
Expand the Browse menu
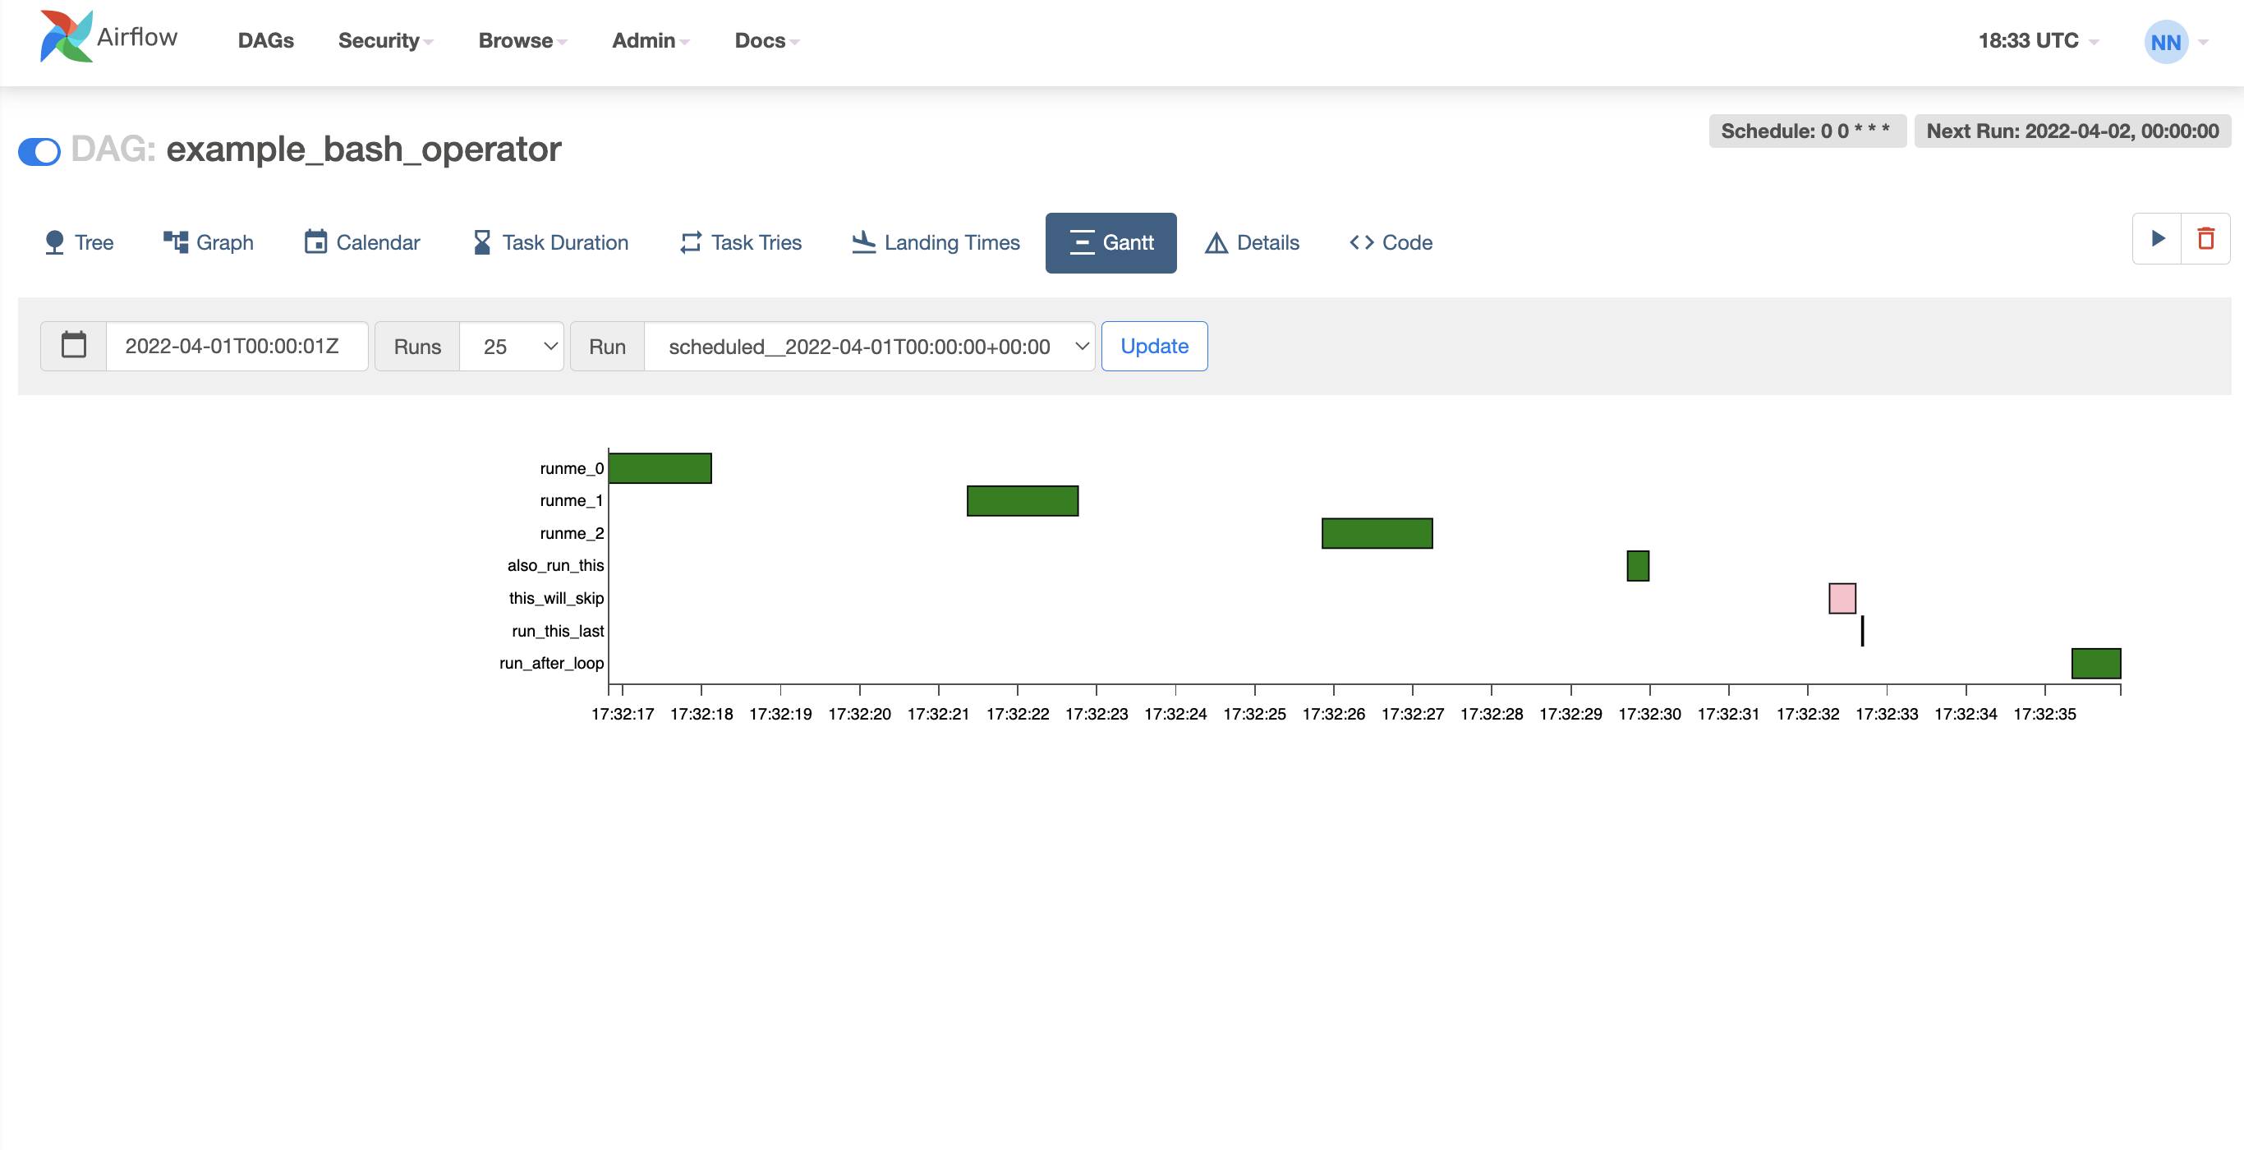[x=522, y=40]
